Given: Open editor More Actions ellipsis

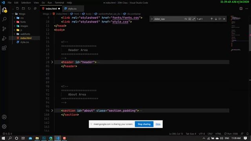Looking at the screenshot, I should [247, 9].
